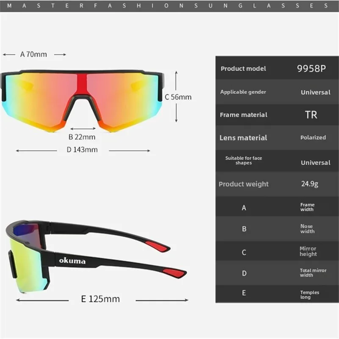Click the letter 'C' in the spec table
This screenshot has height=339, width=339.
point(244,252)
